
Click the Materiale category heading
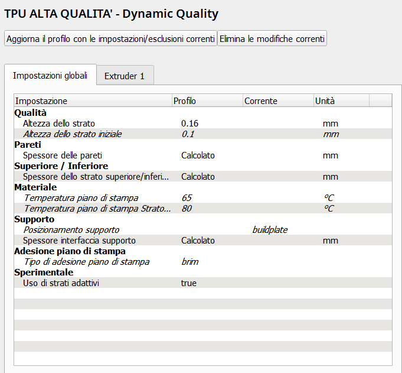(x=35, y=187)
